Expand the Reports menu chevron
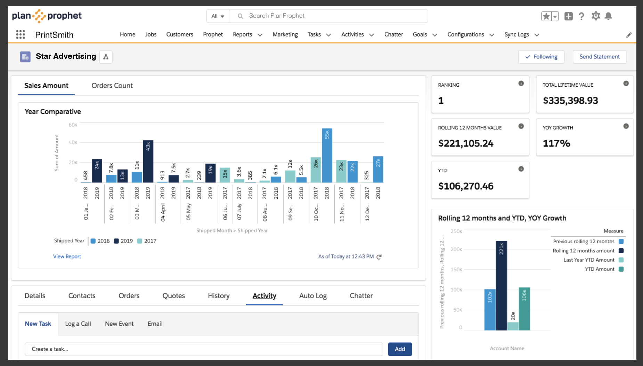The width and height of the screenshot is (643, 366). (260, 35)
